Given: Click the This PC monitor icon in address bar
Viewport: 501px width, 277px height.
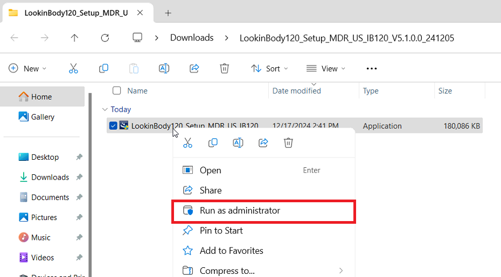Looking at the screenshot, I should tap(137, 38).
